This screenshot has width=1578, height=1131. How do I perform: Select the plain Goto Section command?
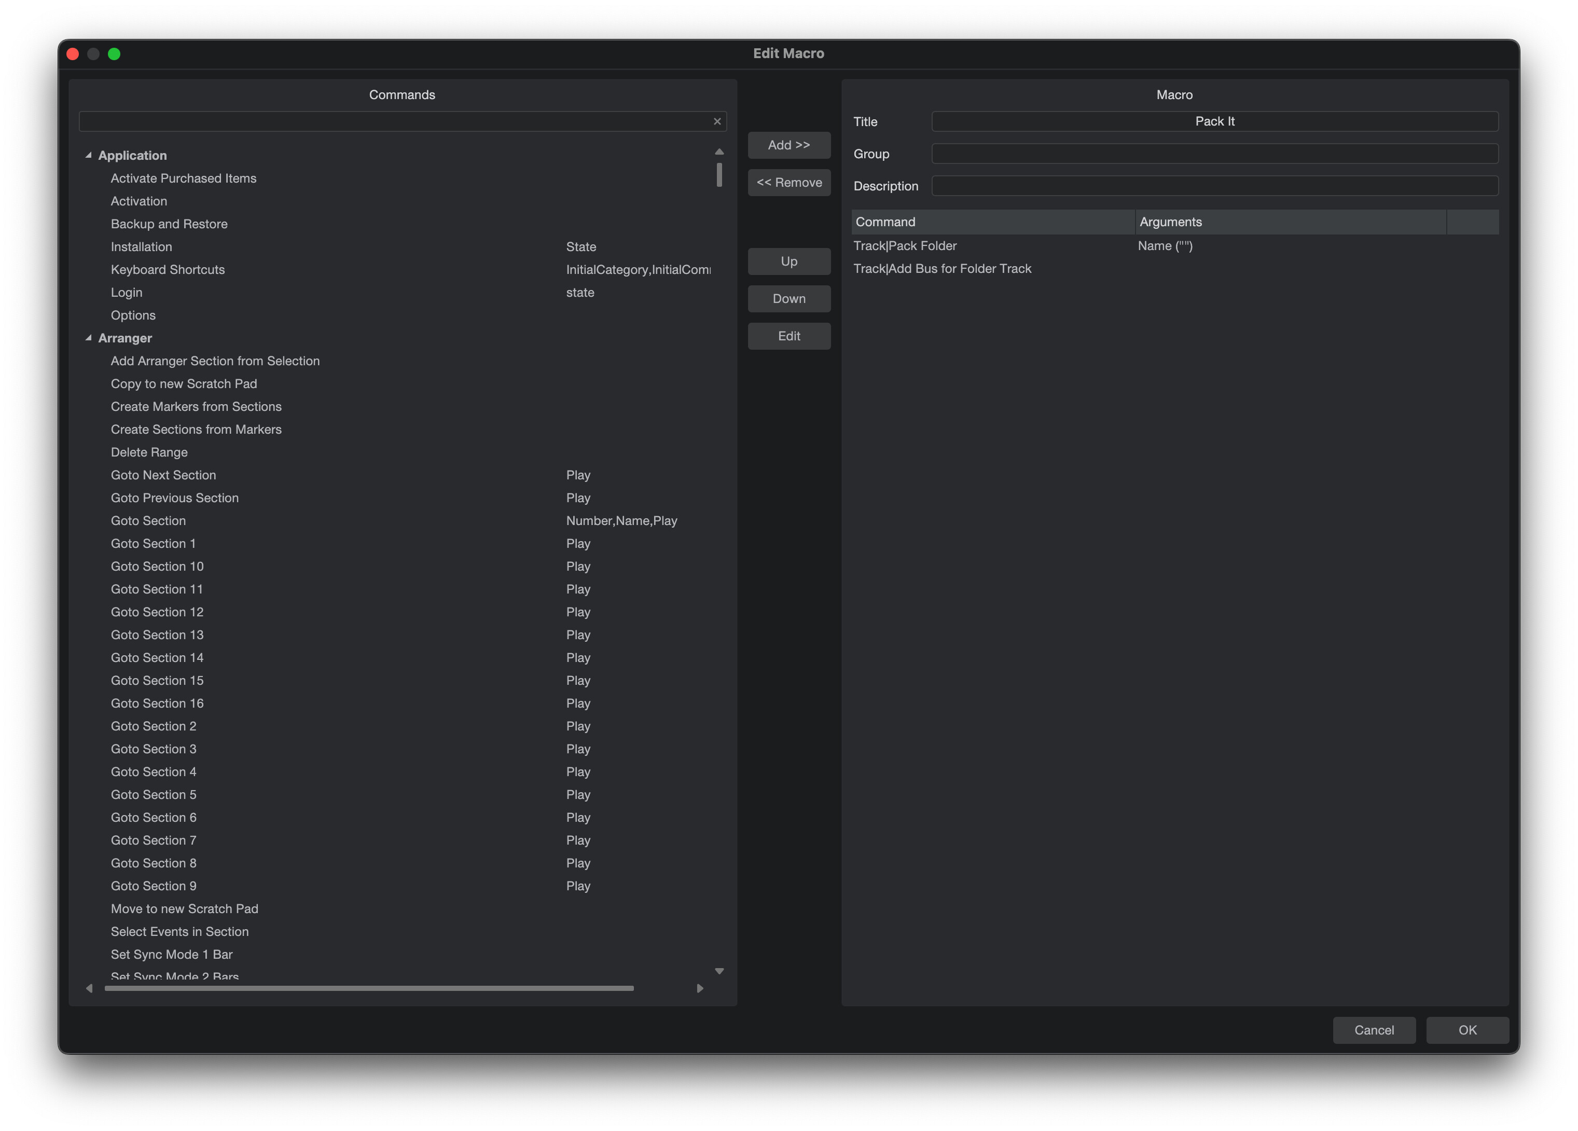coord(148,520)
